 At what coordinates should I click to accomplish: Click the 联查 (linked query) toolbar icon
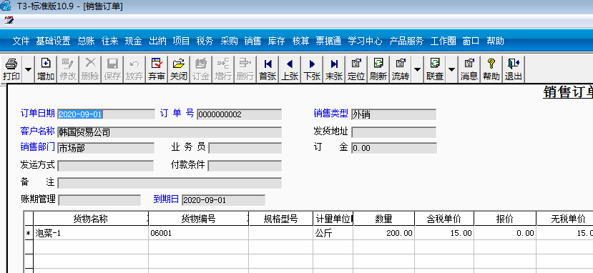(434, 69)
